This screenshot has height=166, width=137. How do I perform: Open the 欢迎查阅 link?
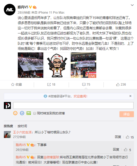pos(80,96)
